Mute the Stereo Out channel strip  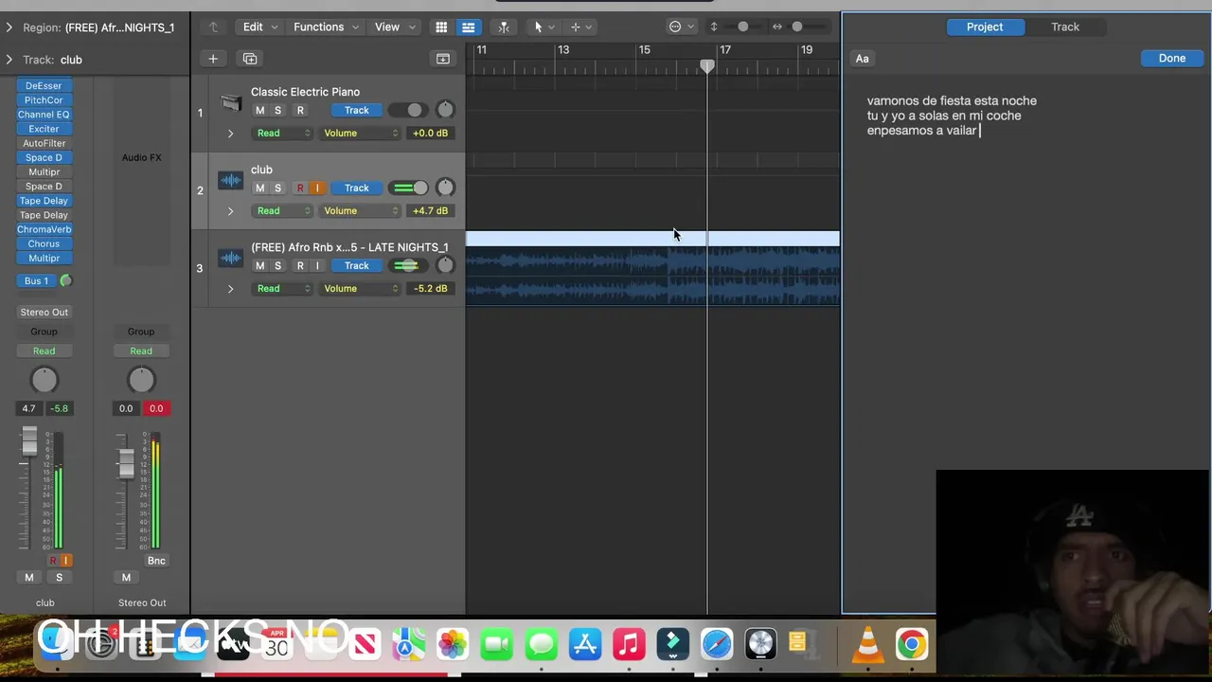click(x=126, y=578)
